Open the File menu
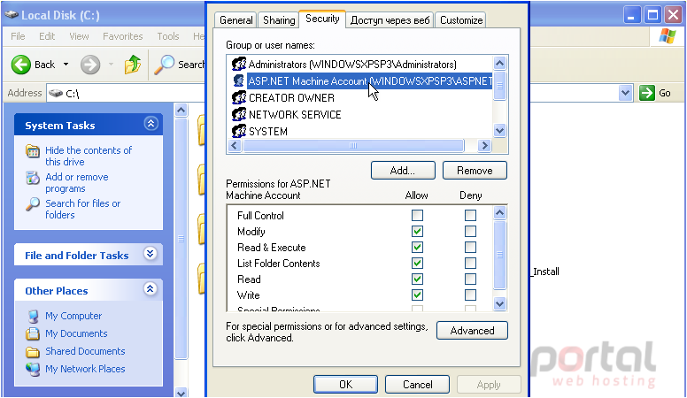Image resolution: width=687 pixels, height=398 pixels. click(x=18, y=36)
